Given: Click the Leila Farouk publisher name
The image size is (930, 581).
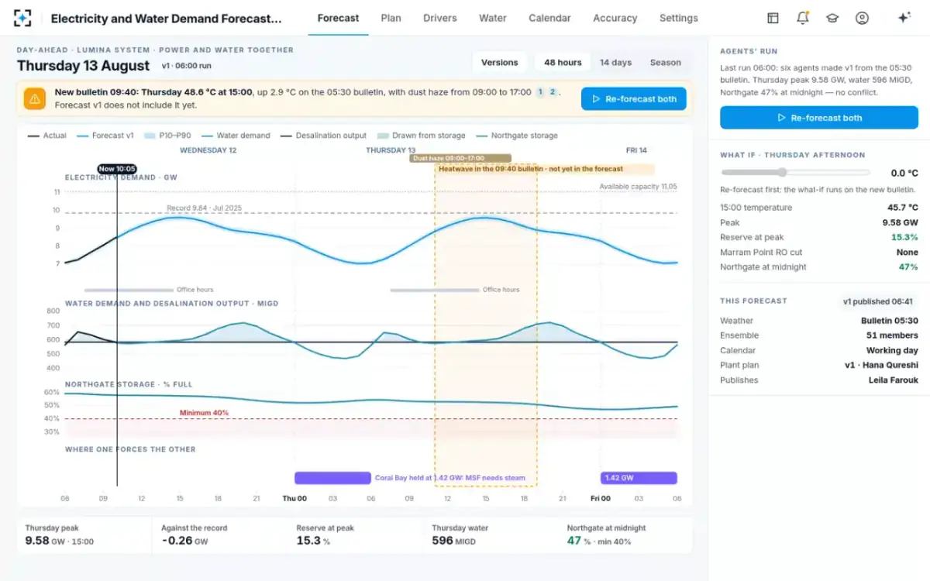Looking at the screenshot, I should (x=893, y=380).
